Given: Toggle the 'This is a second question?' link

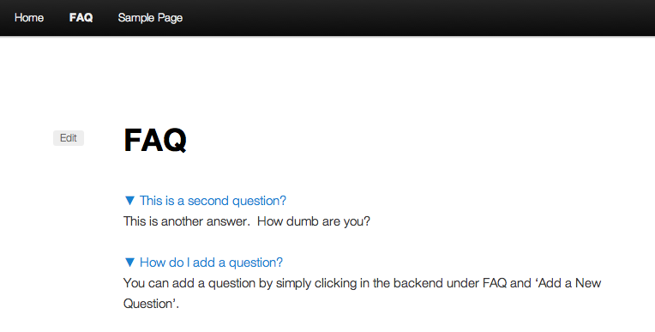Looking at the screenshot, I should (213, 201).
